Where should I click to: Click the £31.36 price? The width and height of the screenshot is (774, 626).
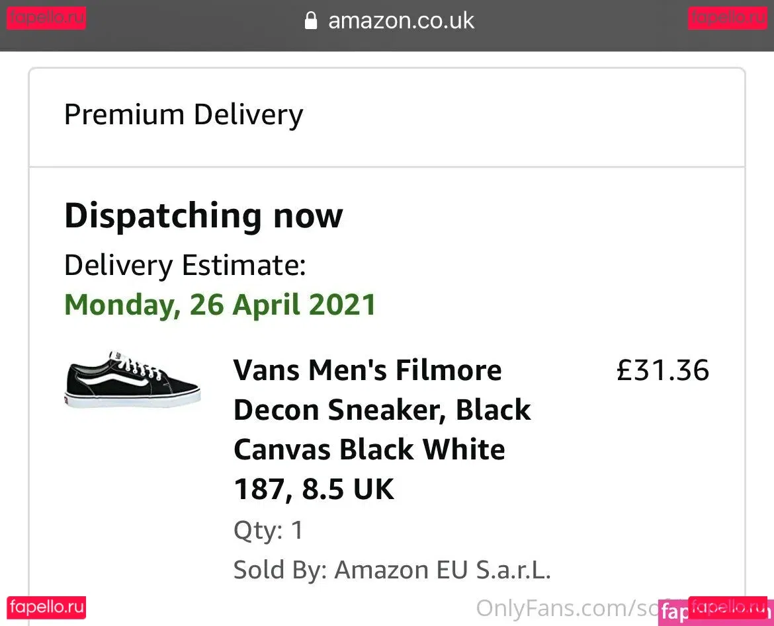(662, 370)
